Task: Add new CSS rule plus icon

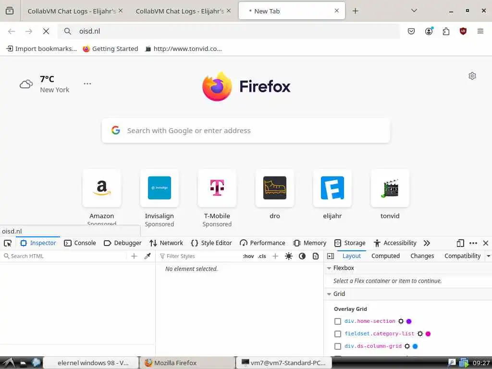Action: (275, 256)
